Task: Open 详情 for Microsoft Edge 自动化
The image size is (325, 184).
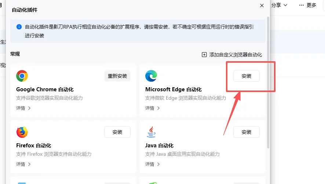Action: (x=152, y=108)
